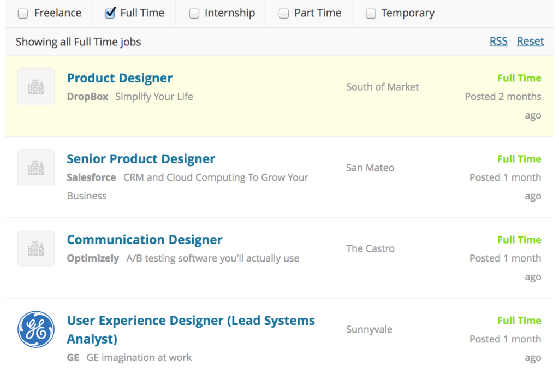Open the Senior Product Designer listing
This screenshot has height=373, width=559.
141,159
